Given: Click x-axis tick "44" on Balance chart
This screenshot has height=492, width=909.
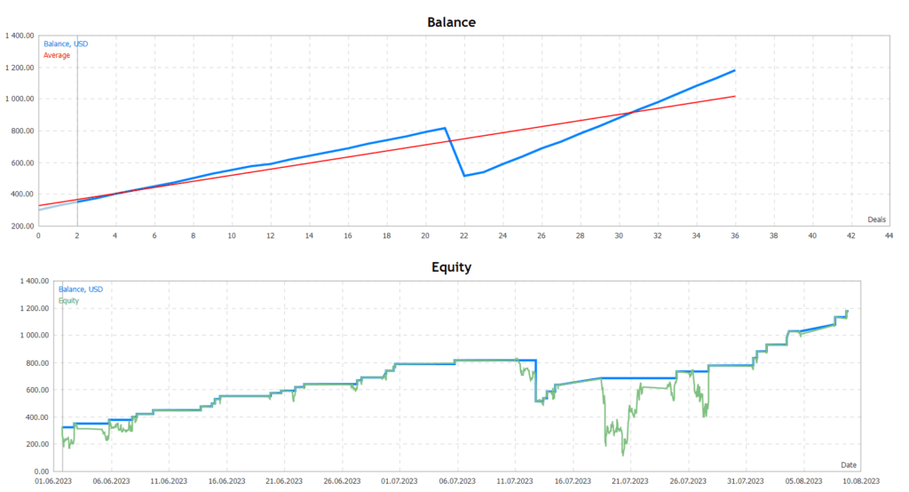Looking at the screenshot, I should pyautogui.click(x=889, y=236).
